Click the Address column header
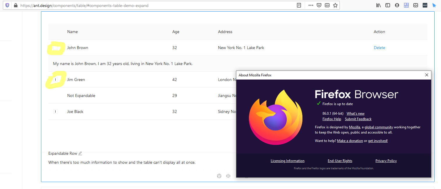 [x=225, y=32]
